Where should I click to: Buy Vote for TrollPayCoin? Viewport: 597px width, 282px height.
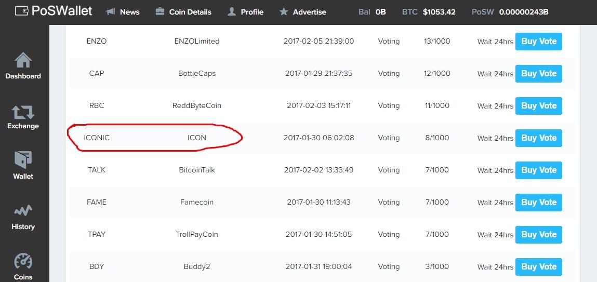pos(538,234)
